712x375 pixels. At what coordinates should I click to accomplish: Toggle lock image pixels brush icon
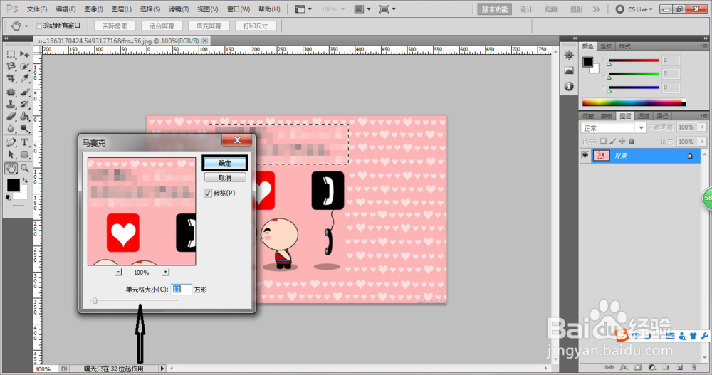(x=612, y=141)
